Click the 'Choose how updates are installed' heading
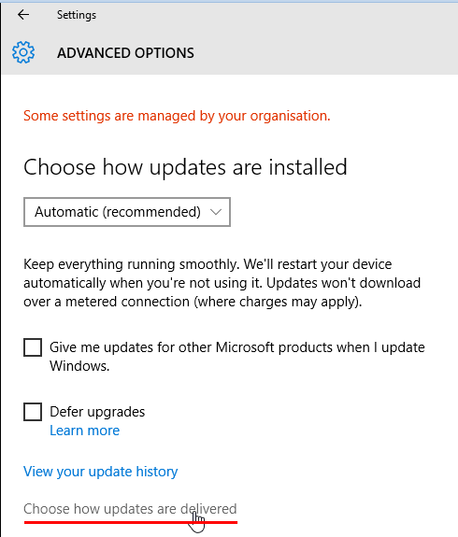Viewport: 458px width, 537px height. (185, 167)
